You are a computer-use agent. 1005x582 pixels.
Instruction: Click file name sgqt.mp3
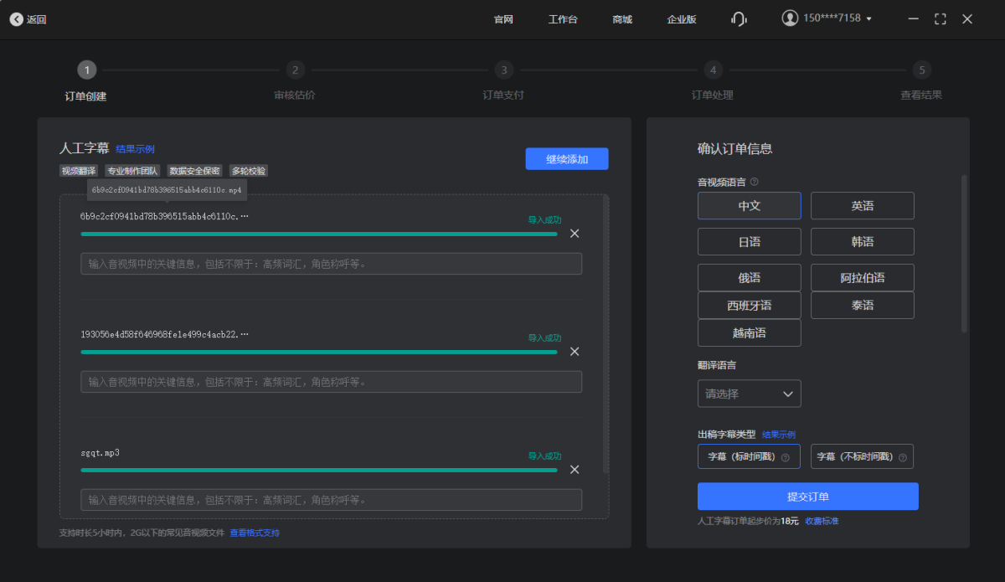pos(100,453)
